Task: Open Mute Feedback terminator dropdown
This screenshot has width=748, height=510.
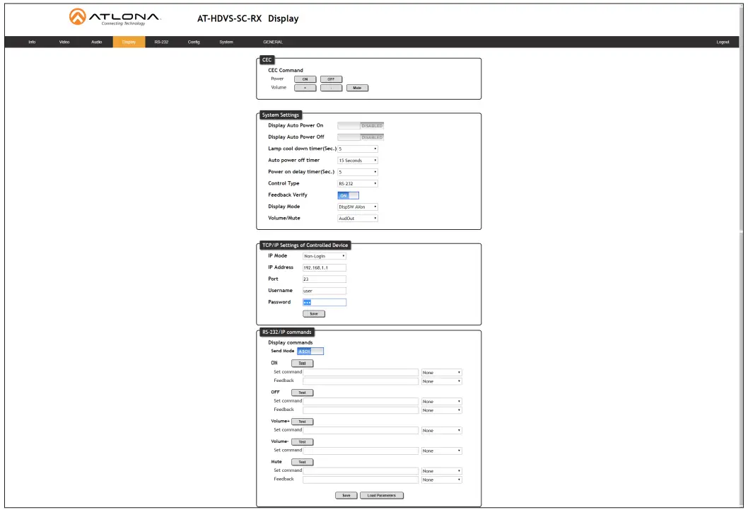Action: (x=442, y=480)
